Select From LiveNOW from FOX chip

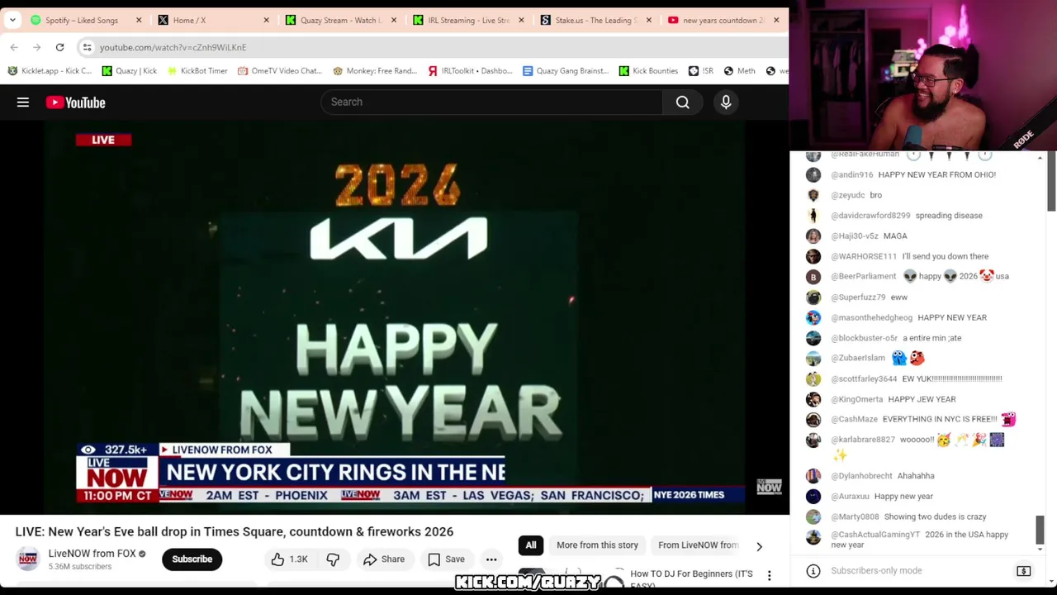[x=698, y=545]
